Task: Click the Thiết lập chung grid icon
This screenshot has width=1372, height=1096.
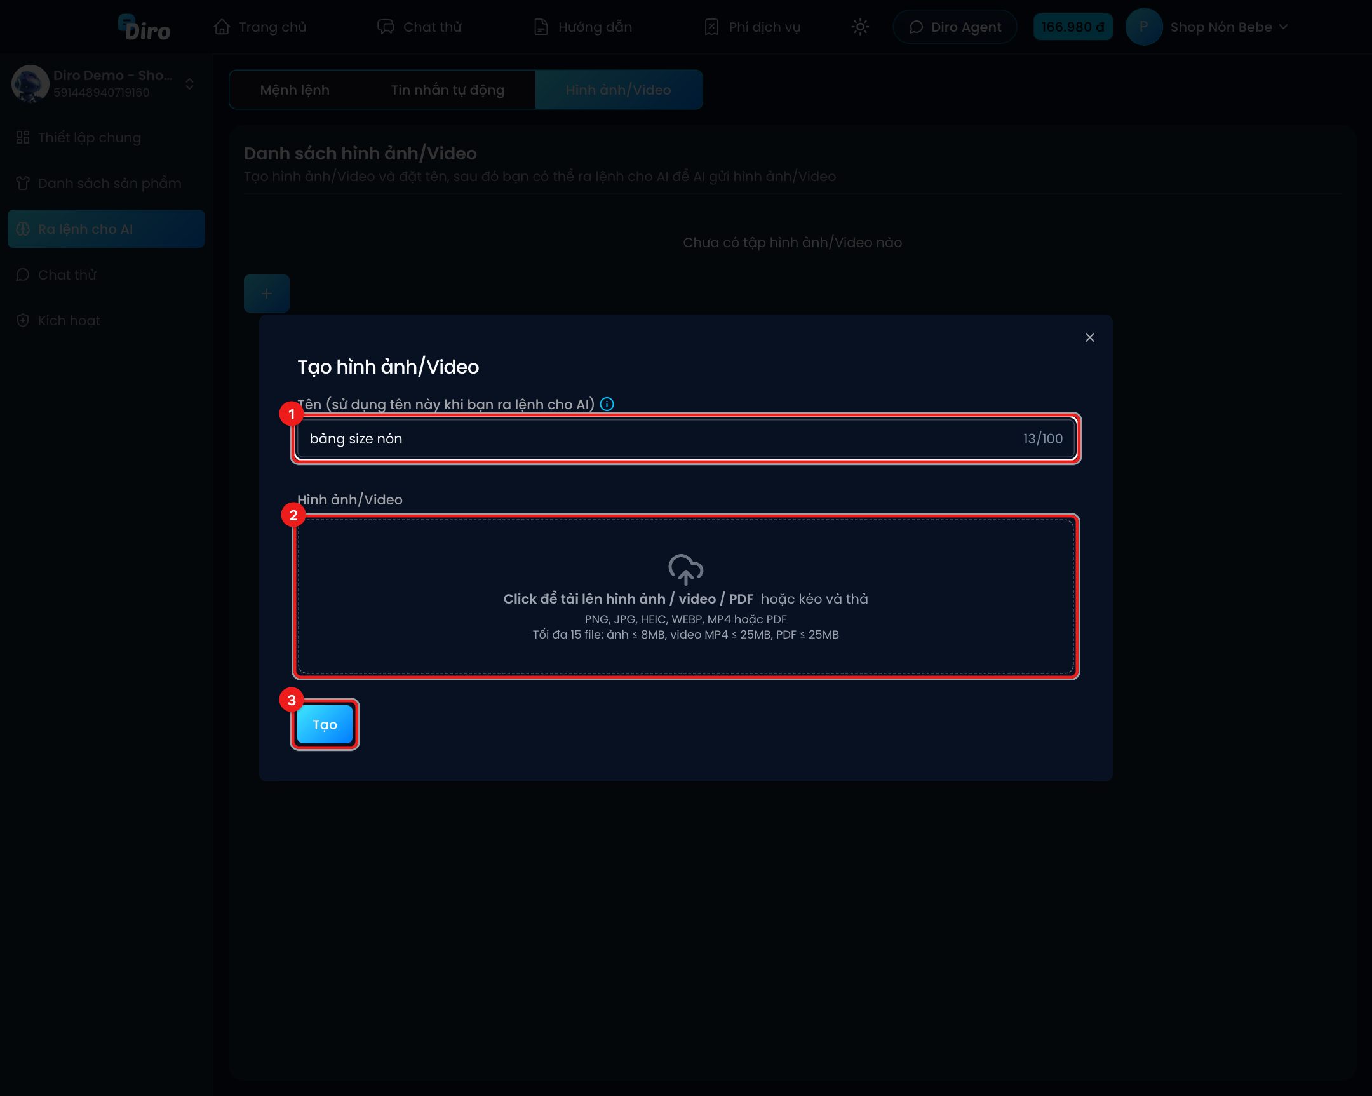Action: coord(23,137)
